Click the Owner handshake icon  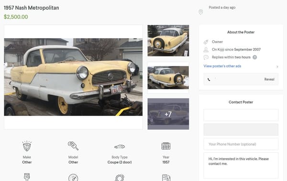[206, 42]
